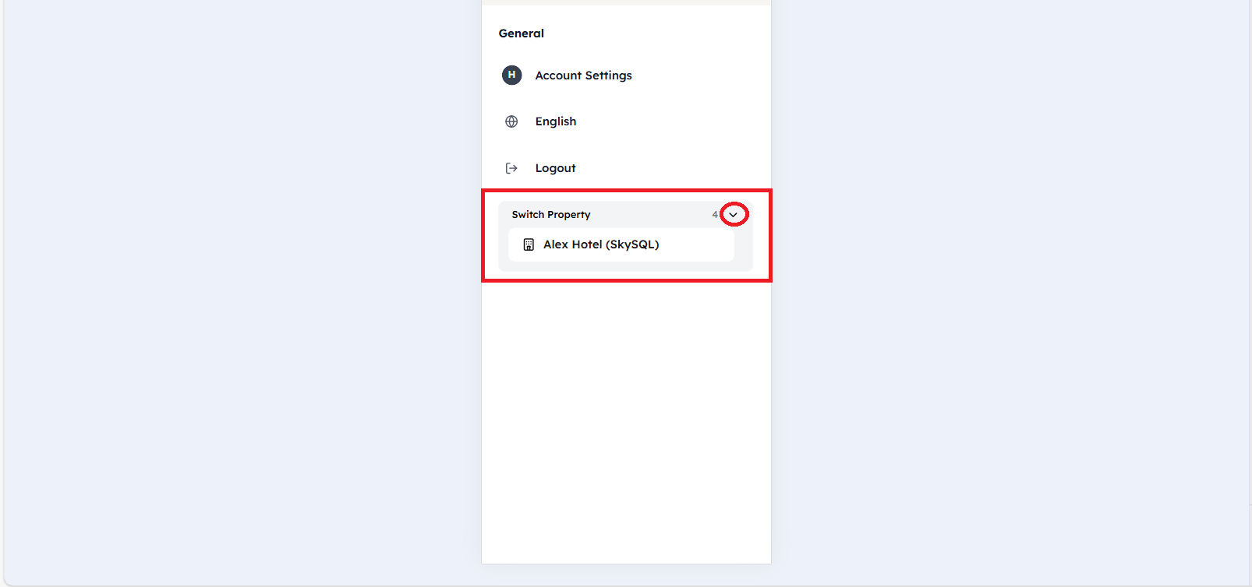
Task: Click the logout arrow icon
Action: click(511, 168)
